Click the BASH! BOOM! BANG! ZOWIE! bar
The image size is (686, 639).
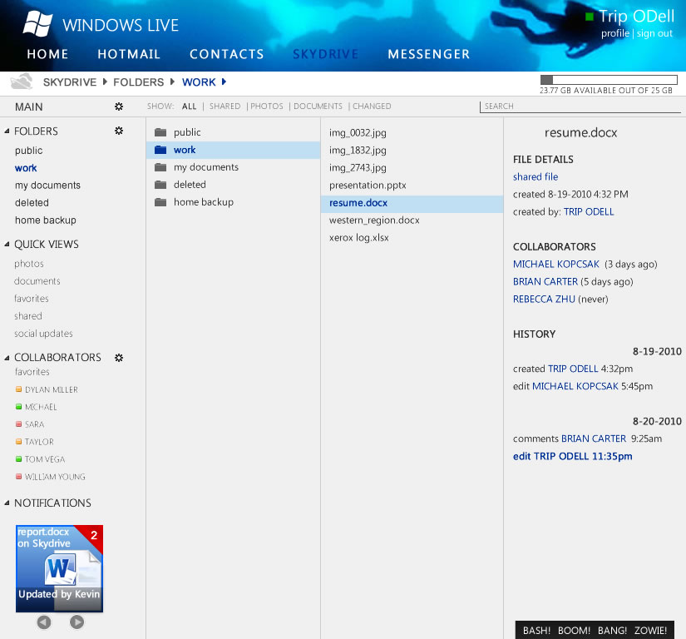click(x=595, y=630)
